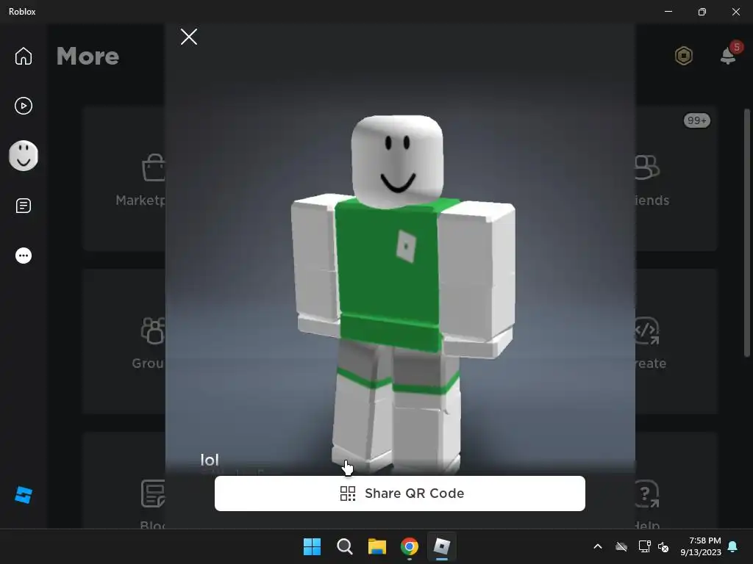The width and height of the screenshot is (753, 564).
Task: Open the Discover play icon
Action: tap(23, 106)
